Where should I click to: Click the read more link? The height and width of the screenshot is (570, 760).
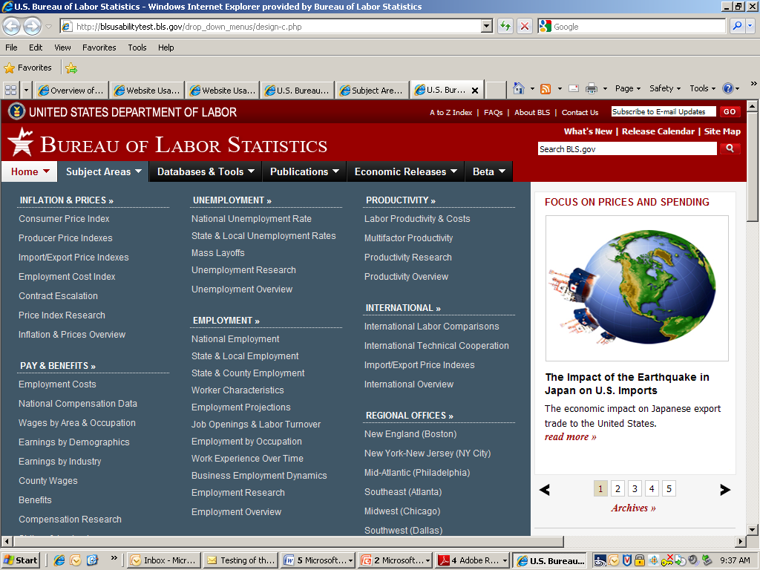click(570, 436)
